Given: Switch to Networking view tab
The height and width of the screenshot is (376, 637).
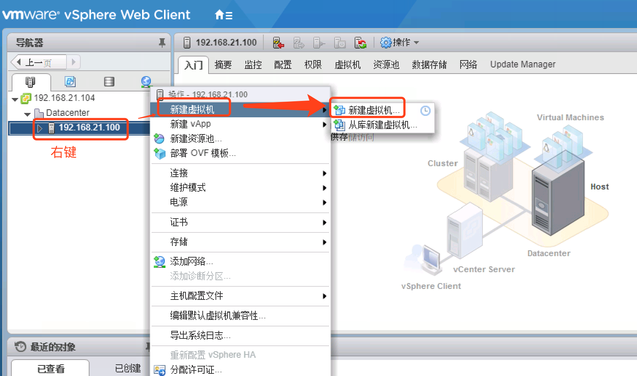Looking at the screenshot, I should 146,82.
